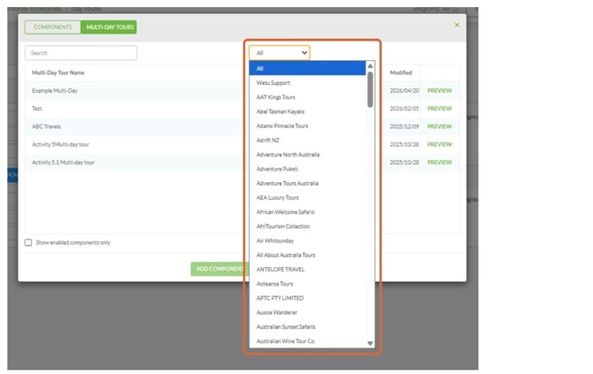This screenshot has height=374, width=593.
Task: Sort by Multi-Day Tour Name header
Action: pyautogui.click(x=58, y=73)
